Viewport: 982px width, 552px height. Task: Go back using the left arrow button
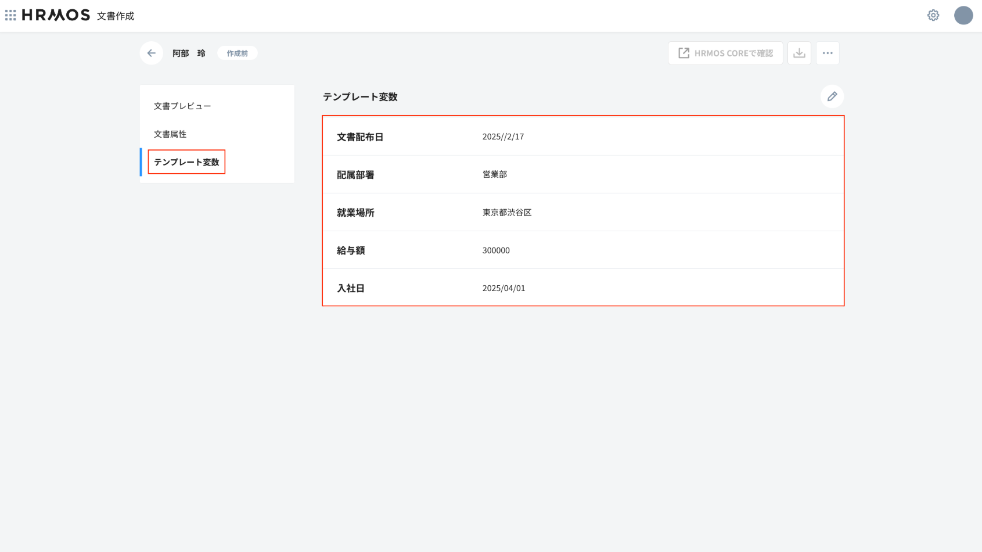pos(151,53)
